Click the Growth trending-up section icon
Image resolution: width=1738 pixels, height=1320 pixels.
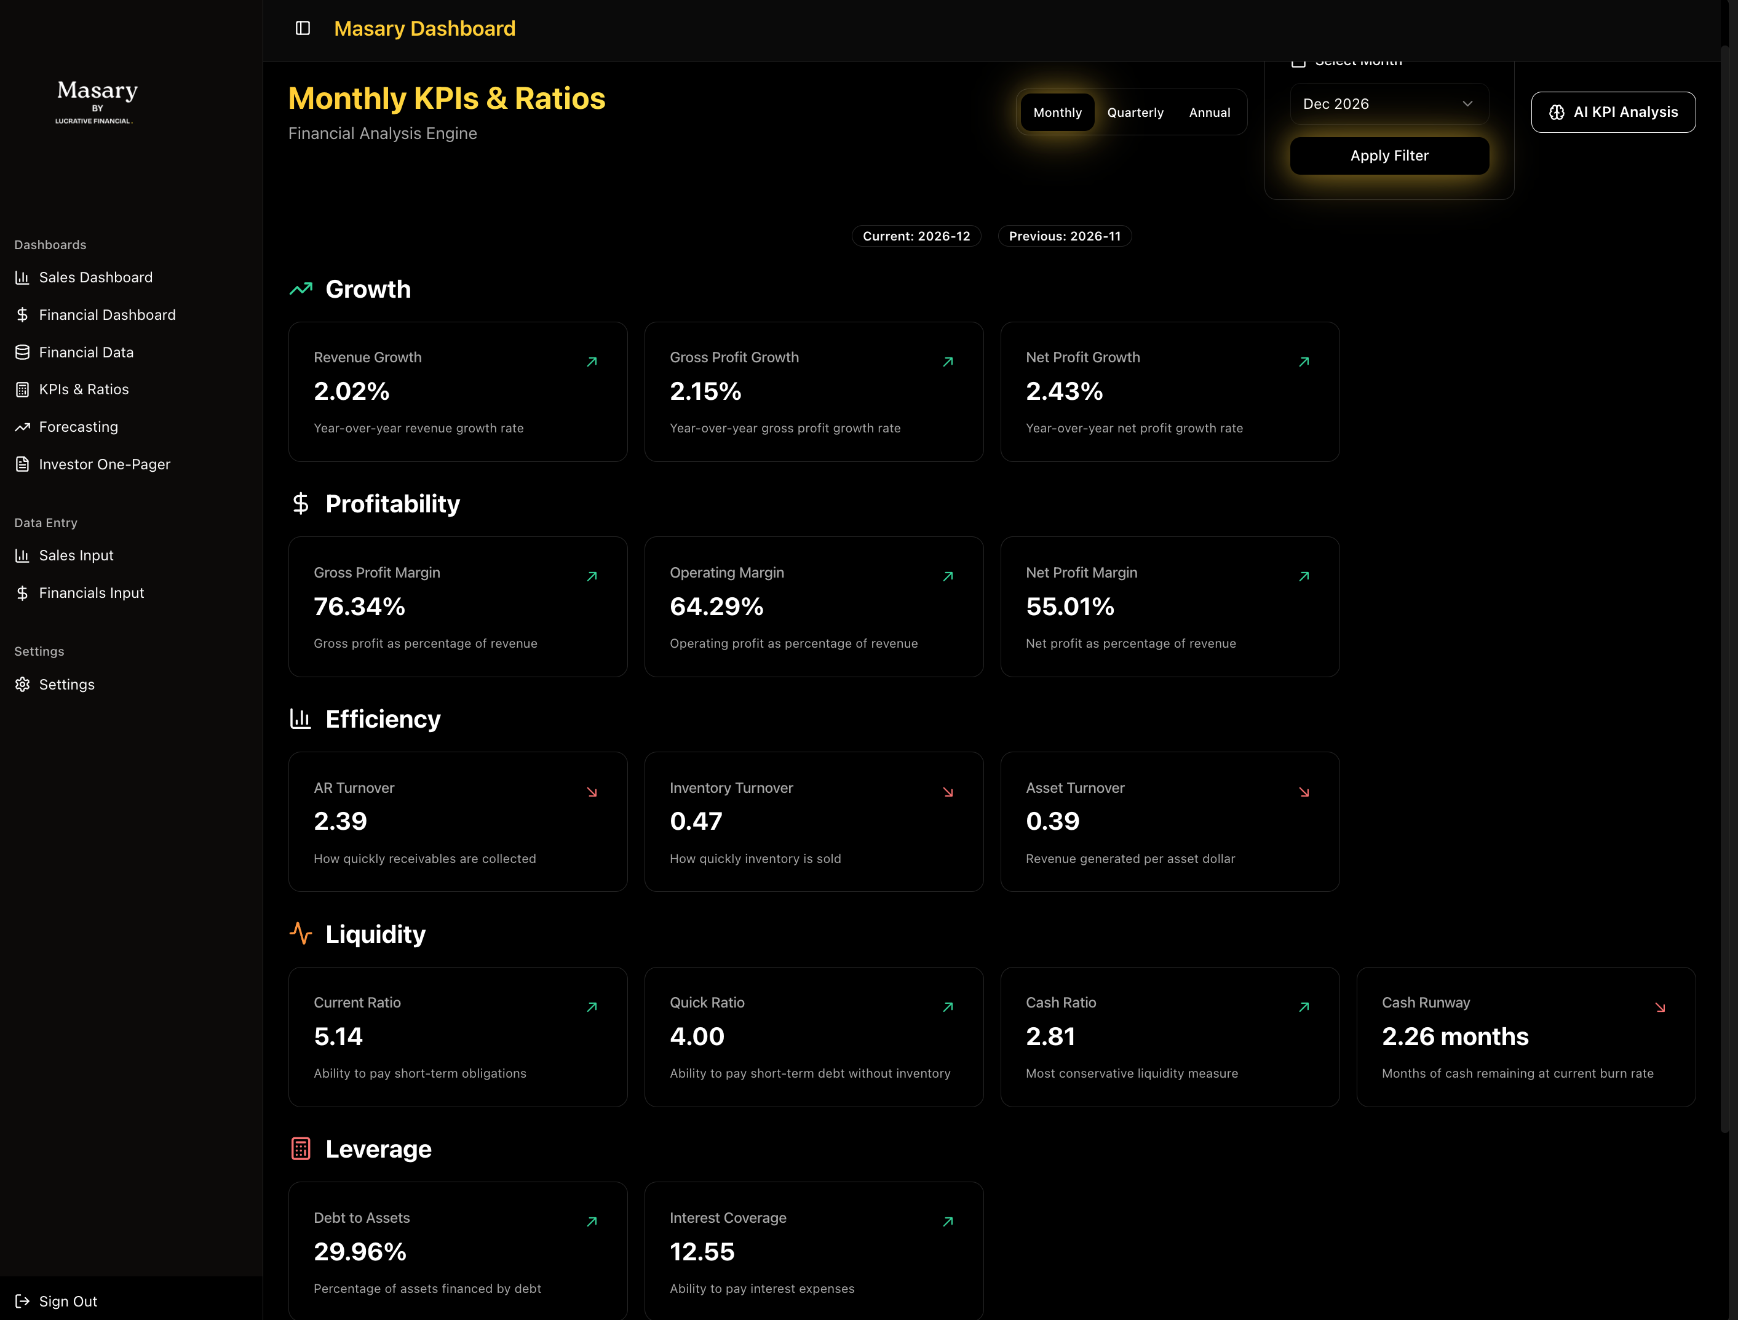[301, 289]
